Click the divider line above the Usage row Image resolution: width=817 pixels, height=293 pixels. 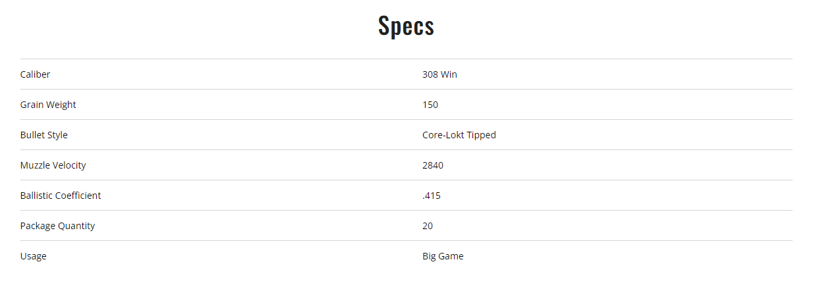(x=406, y=241)
